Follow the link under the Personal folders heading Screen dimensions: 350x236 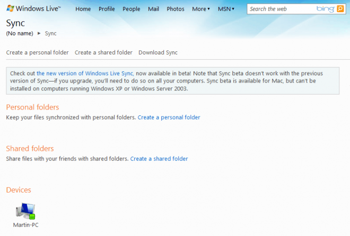(169, 117)
